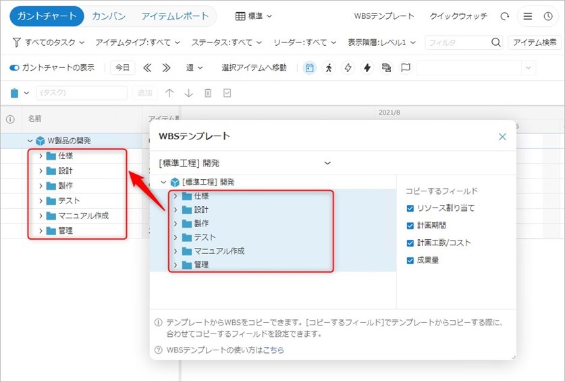Click the hamburger menu icon
The height and width of the screenshot is (382, 565).
coord(528,16)
